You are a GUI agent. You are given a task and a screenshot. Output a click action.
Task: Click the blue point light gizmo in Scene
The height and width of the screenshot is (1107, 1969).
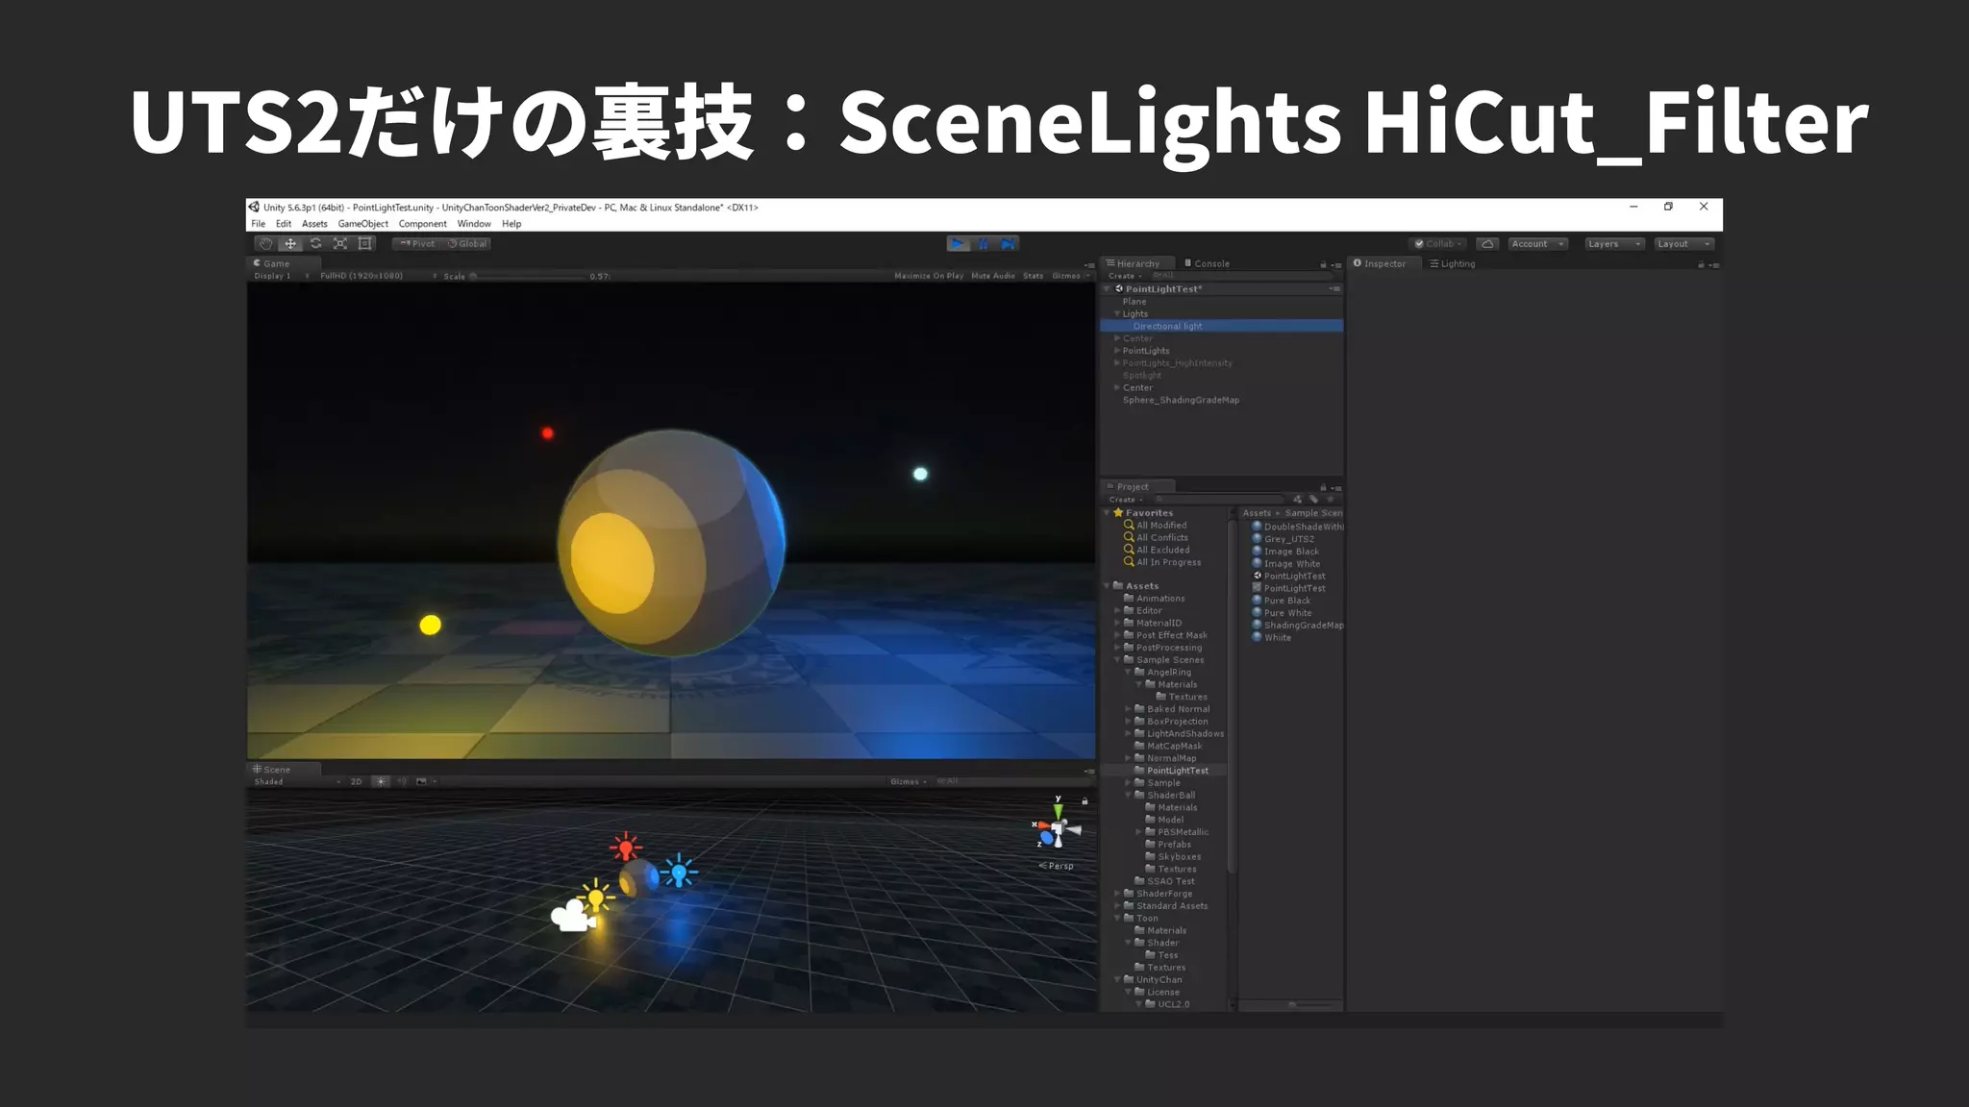pyautogui.click(x=679, y=872)
